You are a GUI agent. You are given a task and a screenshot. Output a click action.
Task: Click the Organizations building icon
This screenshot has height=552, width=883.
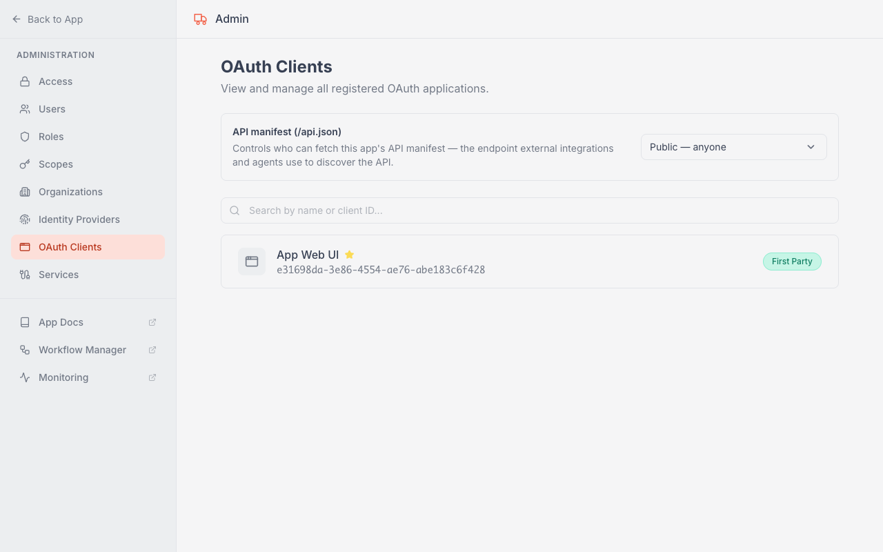point(25,192)
